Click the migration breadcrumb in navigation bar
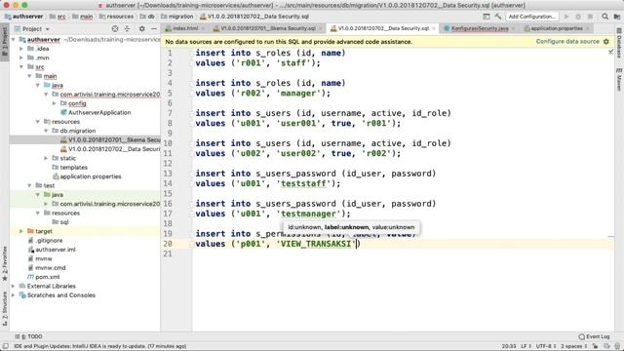624x351 pixels. pos(176,17)
